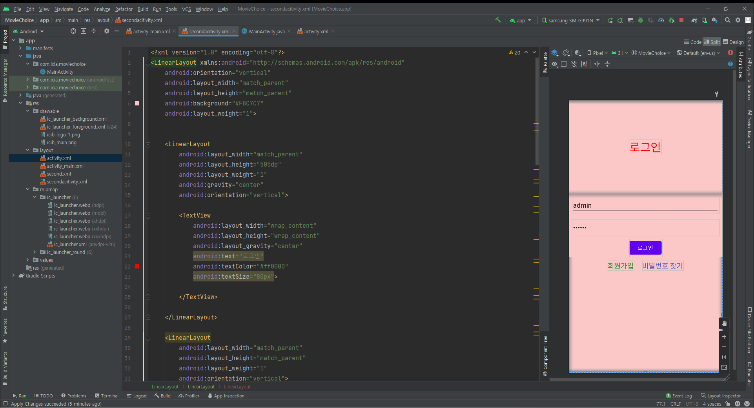Click the Select Design Surface layers icon
The image size is (754, 408).
point(555,53)
